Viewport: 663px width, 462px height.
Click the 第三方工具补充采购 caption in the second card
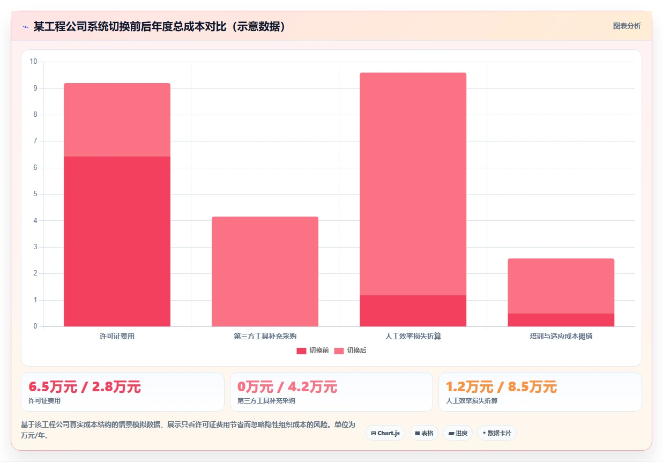tap(266, 401)
